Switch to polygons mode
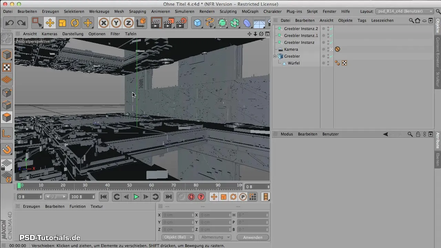Viewport: 441px width, 248px height. [x=7, y=117]
